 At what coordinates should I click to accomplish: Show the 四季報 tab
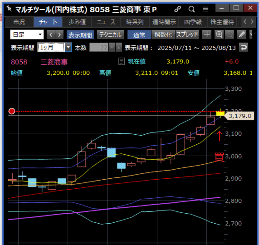(x=193, y=22)
